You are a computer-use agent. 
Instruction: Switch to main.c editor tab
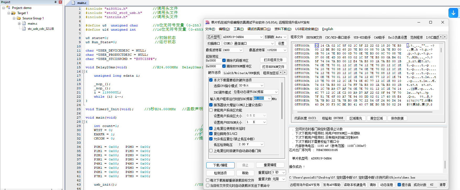coord(82,3)
